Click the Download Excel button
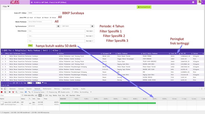 (144, 7)
